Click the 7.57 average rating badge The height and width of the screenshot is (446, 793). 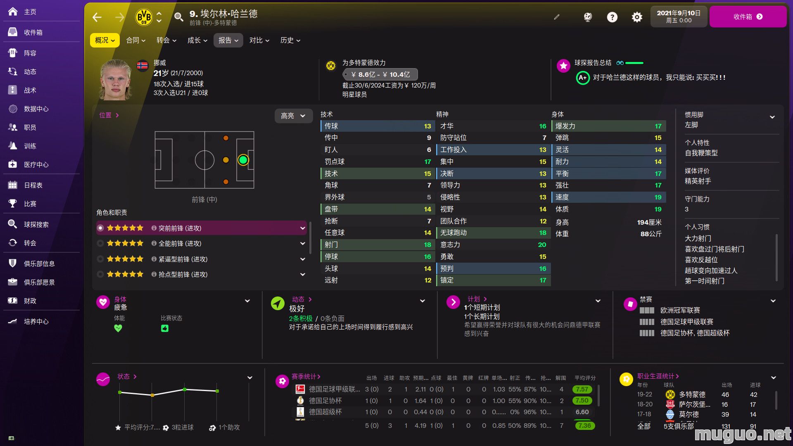(x=582, y=389)
